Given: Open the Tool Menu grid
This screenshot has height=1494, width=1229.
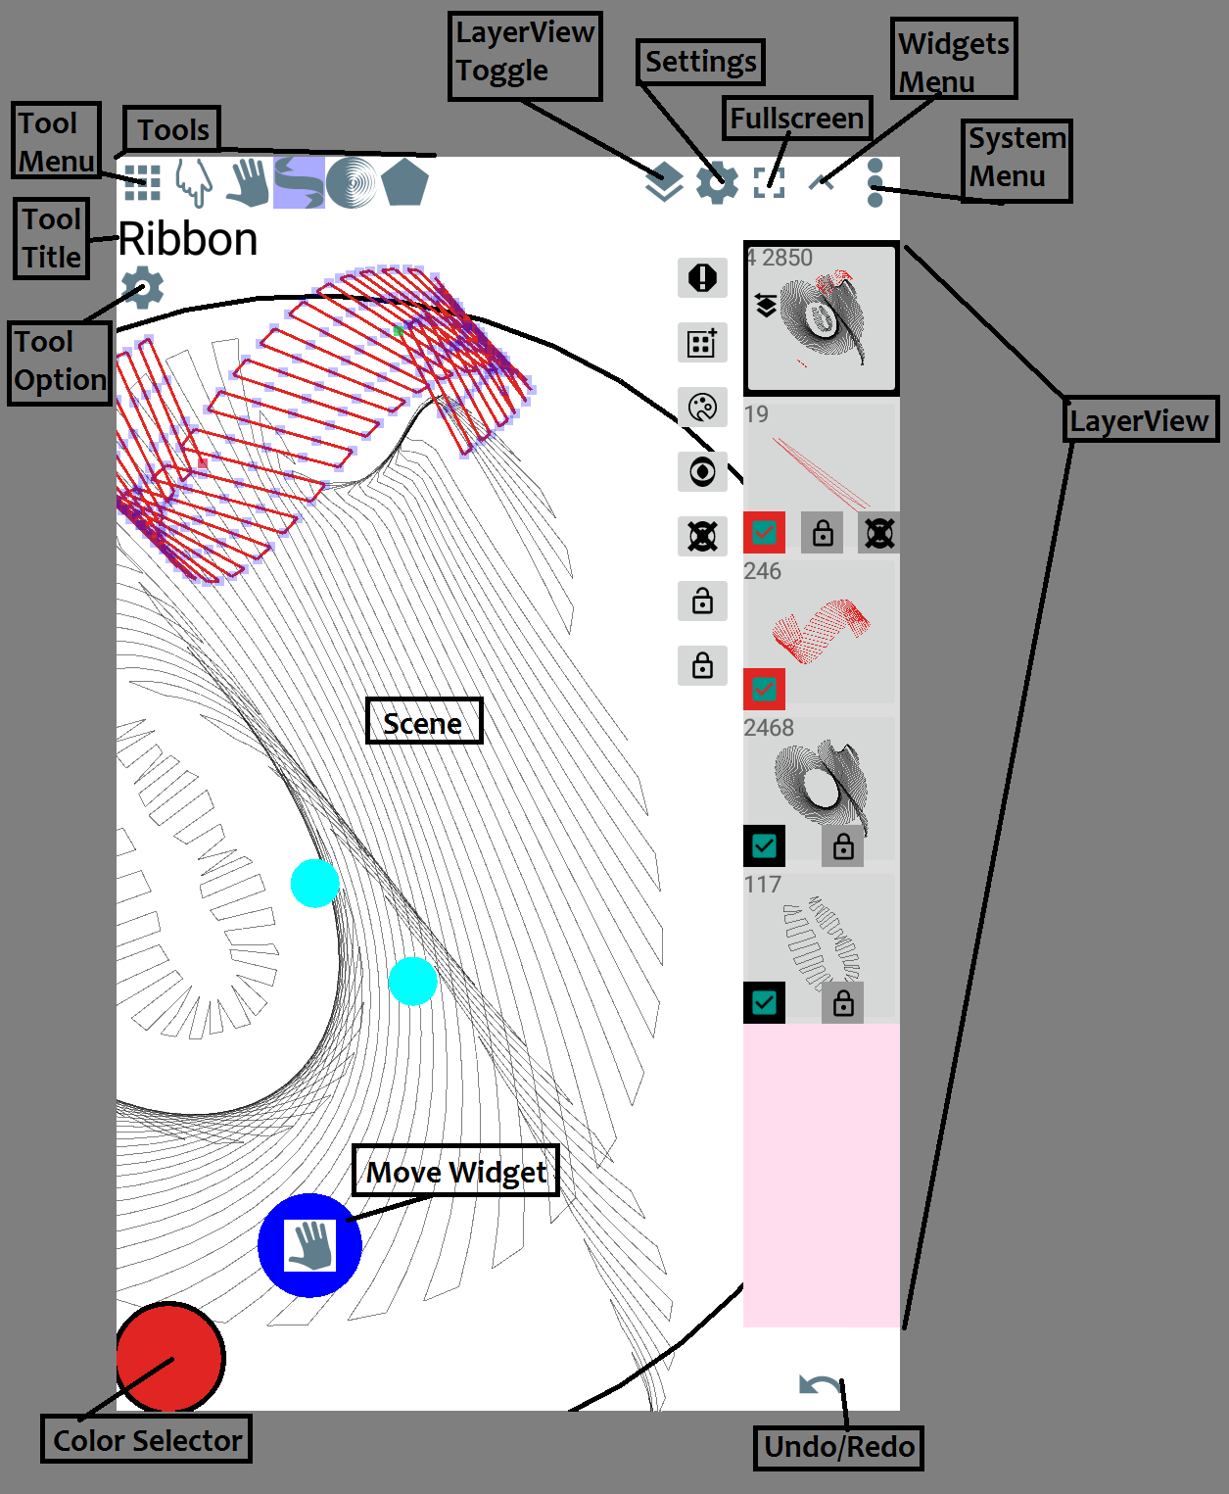Looking at the screenshot, I should click(144, 182).
